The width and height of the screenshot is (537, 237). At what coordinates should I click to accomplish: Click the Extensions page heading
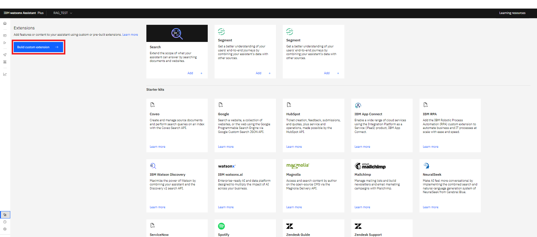[x=24, y=28]
